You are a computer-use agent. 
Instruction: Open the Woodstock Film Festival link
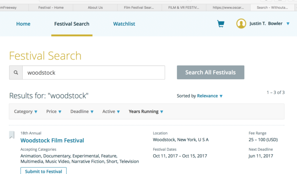(52, 140)
